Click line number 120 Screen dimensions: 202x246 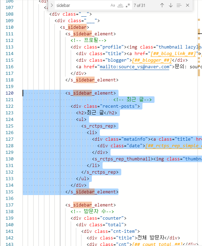[10, 93]
